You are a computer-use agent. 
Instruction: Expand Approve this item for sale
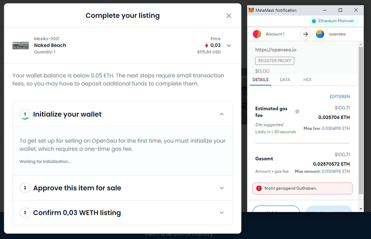coord(221,188)
